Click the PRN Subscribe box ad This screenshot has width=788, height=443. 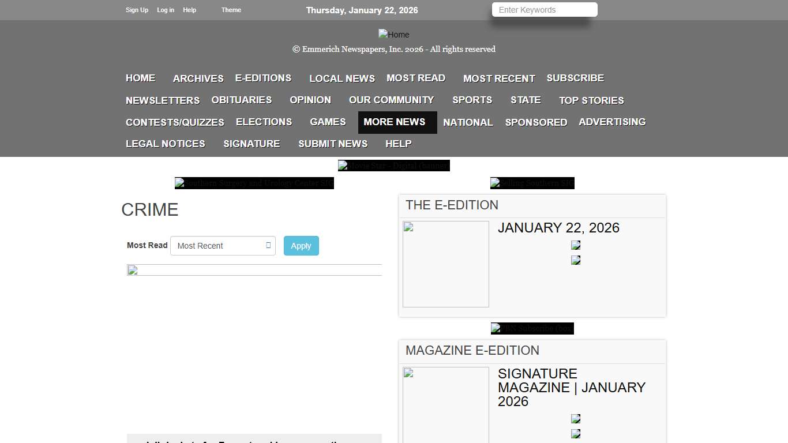[x=532, y=329]
